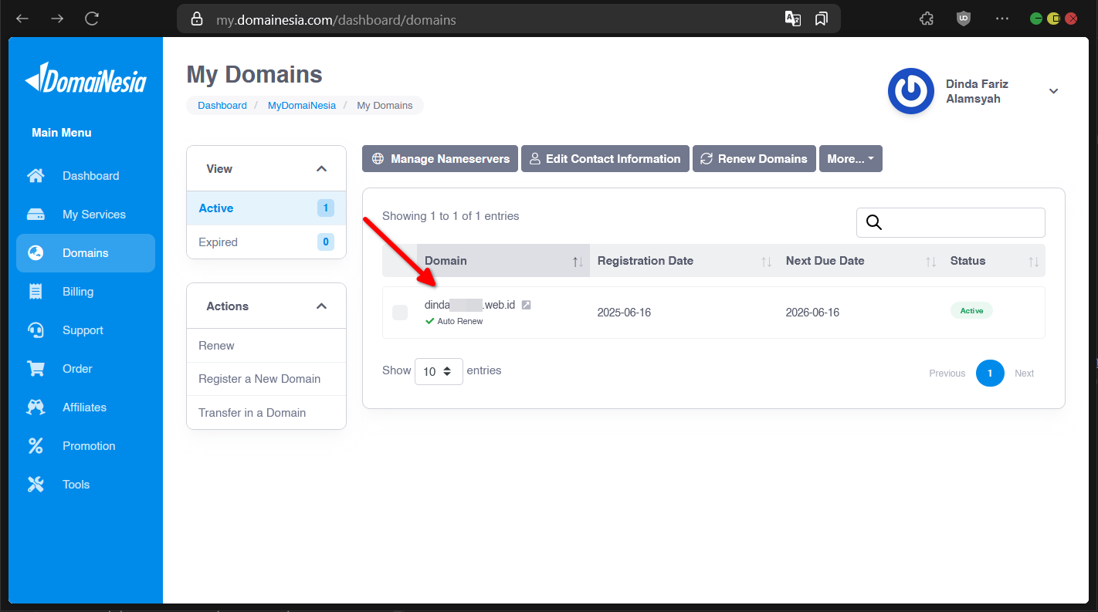Reload the page with refresh icon
The height and width of the screenshot is (612, 1098).
coord(92,19)
